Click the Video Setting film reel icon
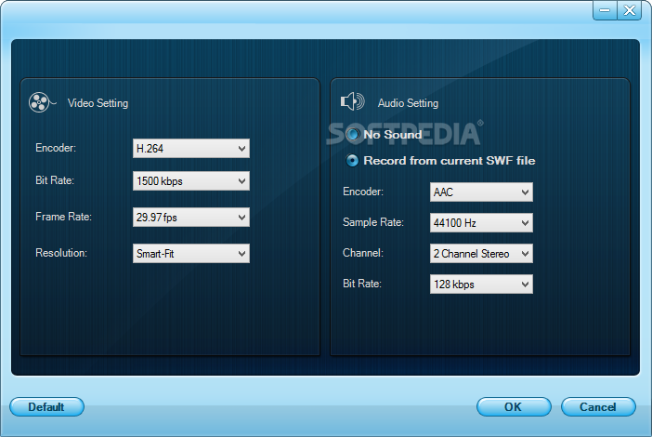 click(x=42, y=102)
